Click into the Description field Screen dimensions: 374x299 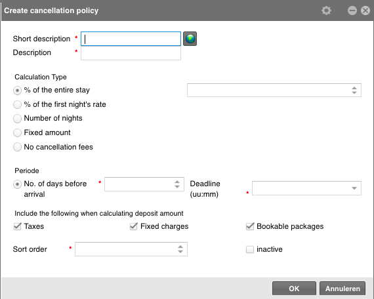[x=131, y=53]
